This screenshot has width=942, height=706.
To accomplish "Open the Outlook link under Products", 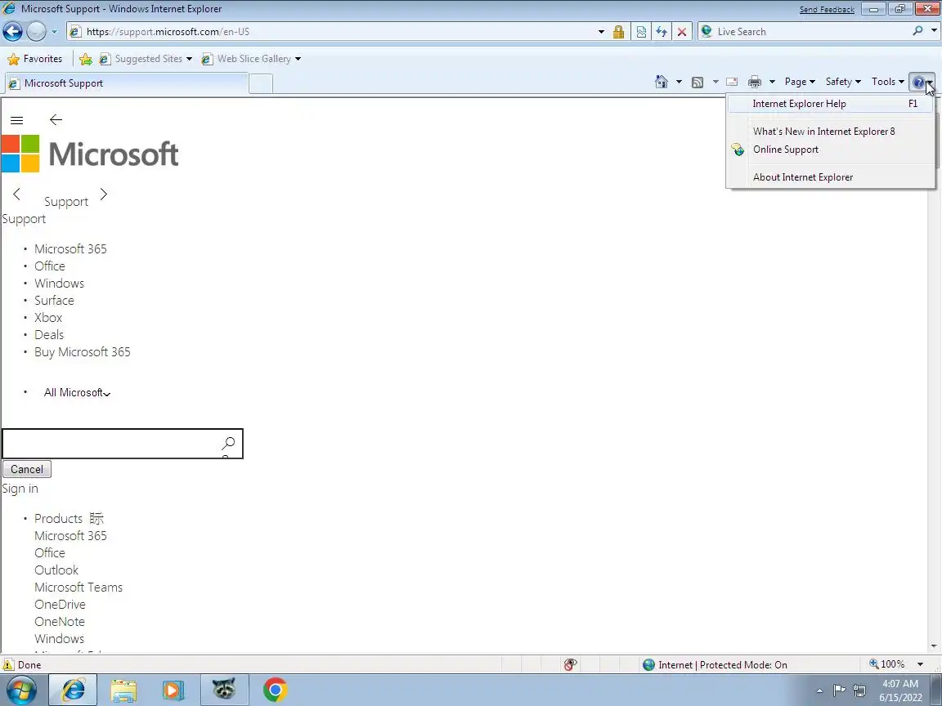I will [x=56, y=570].
